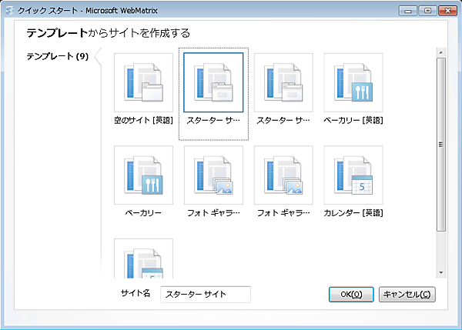Viewport: 462px width, 330px height.
Task: Click the カレンダー [英語] label text
Action: pyautogui.click(x=353, y=213)
